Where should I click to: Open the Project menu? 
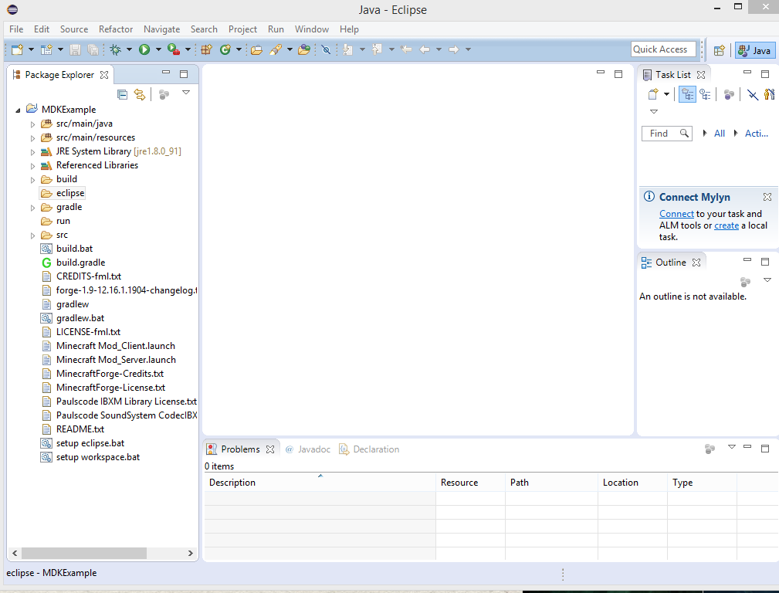(x=242, y=29)
